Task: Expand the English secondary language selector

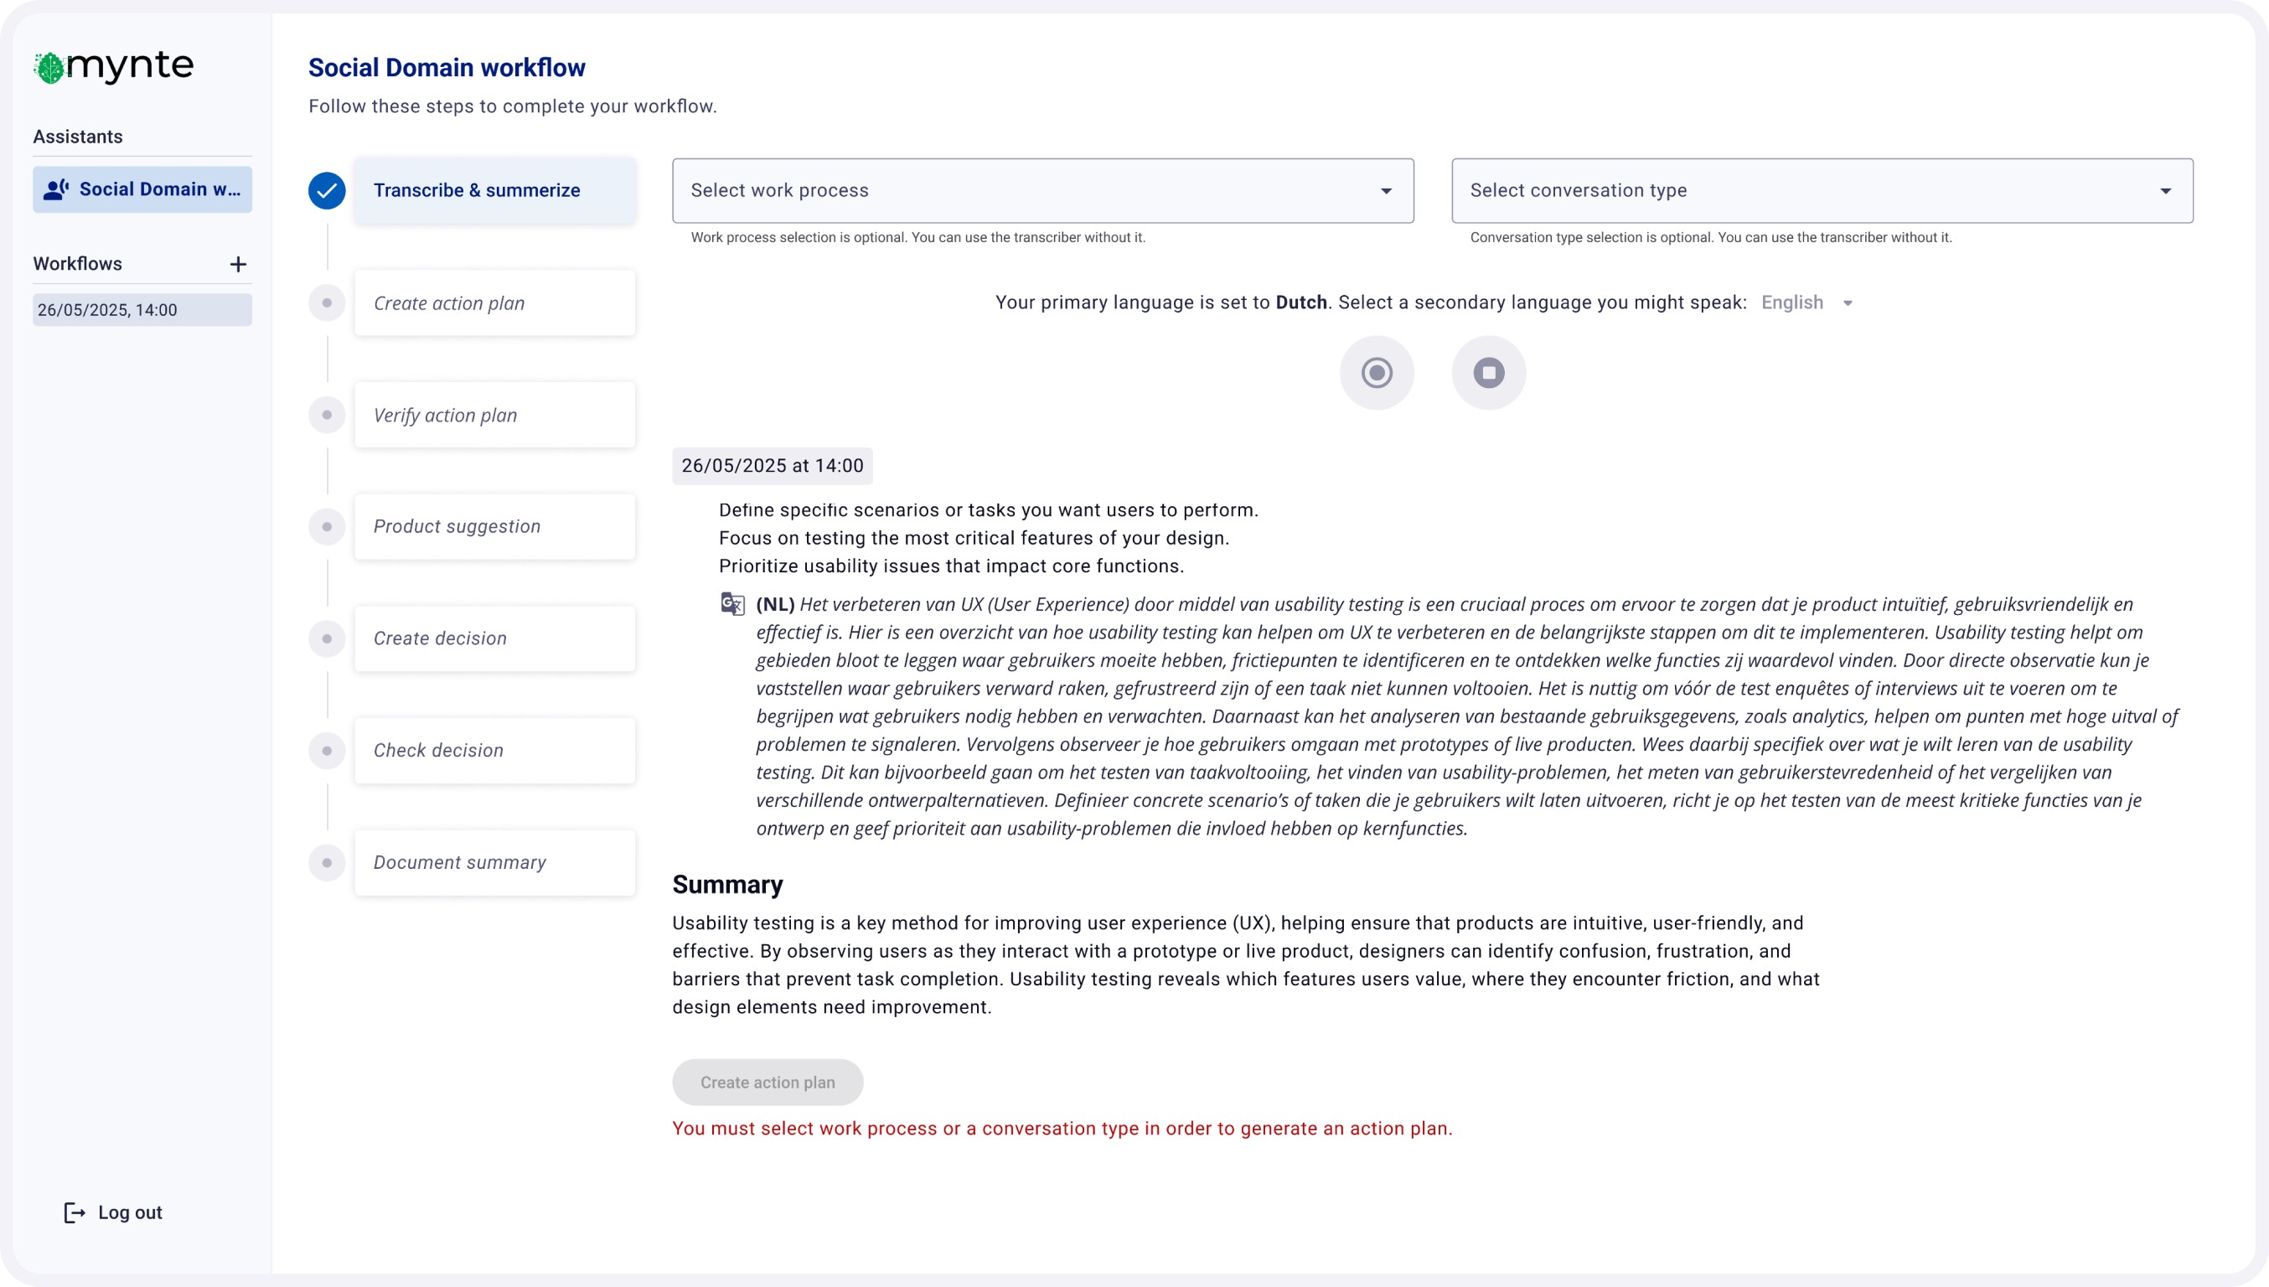Action: coord(1806,303)
